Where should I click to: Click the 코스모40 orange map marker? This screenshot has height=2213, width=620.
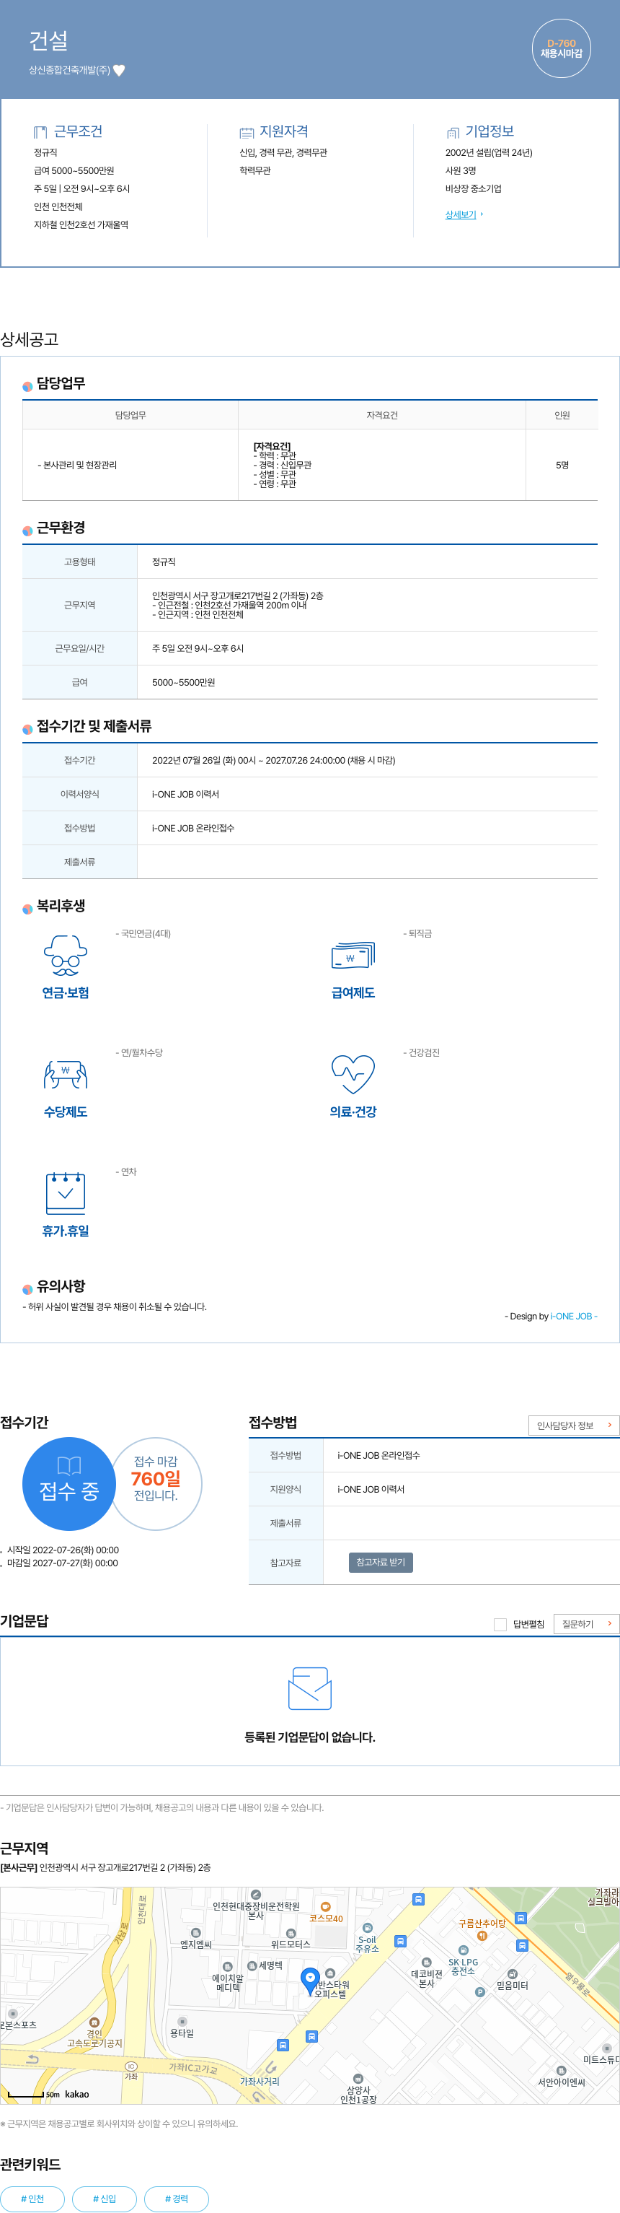(x=326, y=1906)
